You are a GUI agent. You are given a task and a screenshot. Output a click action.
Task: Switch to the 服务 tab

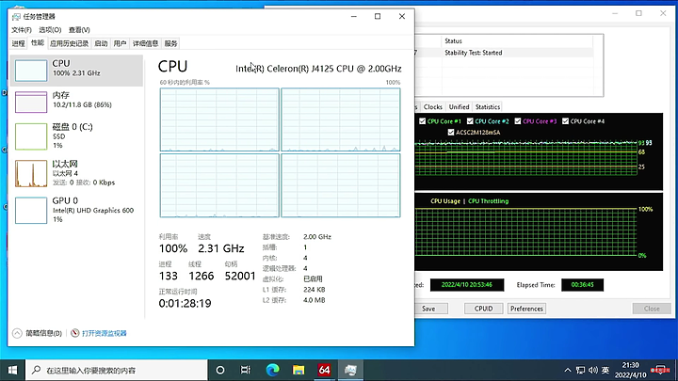(170, 43)
